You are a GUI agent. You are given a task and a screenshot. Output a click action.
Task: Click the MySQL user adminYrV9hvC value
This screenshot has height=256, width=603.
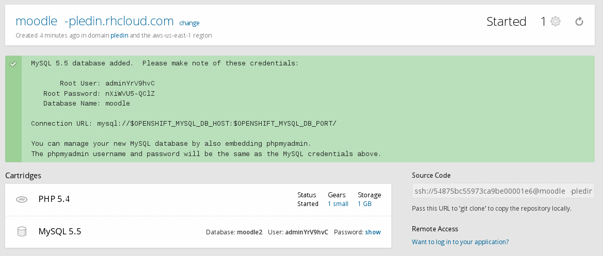point(306,232)
